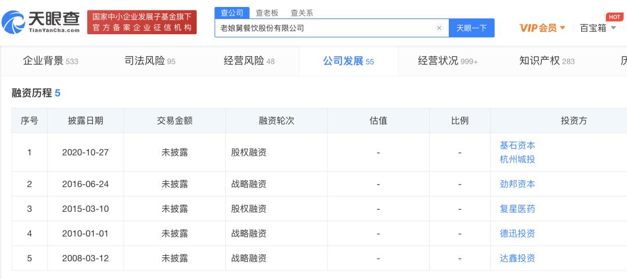Click the red 国家中小企业发展子基金旗下 banner

[x=142, y=23]
